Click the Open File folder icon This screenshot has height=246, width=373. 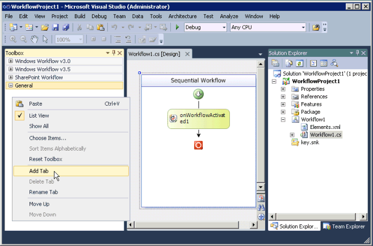[45, 27]
